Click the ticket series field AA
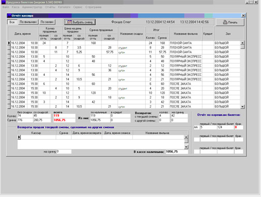261x197 pixels. click(x=197, y=127)
